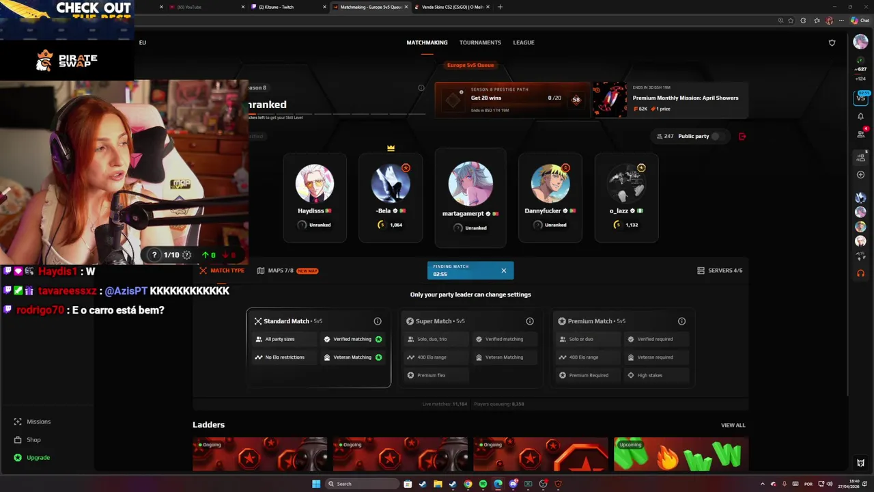Image resolution: width=874 pixels, height=492 pixels.
Task: Open the MATCHMAKING tab
Action: click(x=427, y=42)
